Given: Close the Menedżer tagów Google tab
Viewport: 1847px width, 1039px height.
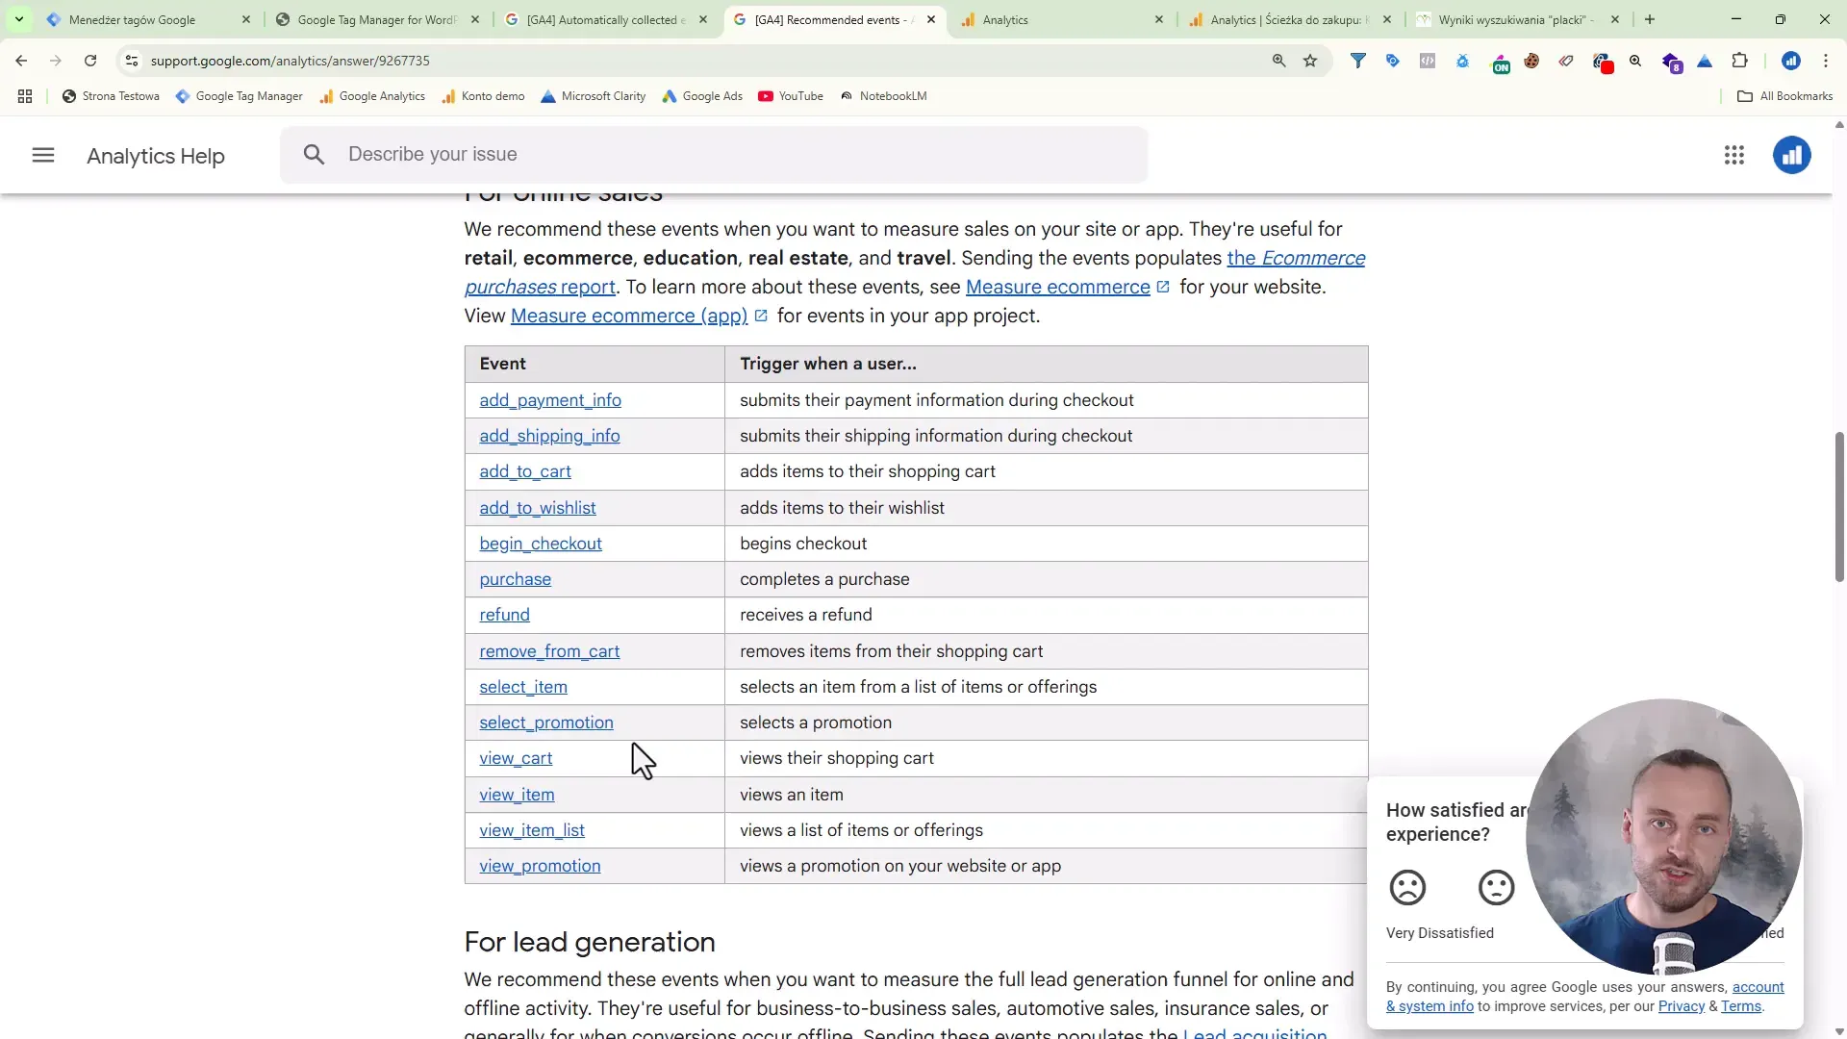Looking at the screenshot, I should pos(246,19).
